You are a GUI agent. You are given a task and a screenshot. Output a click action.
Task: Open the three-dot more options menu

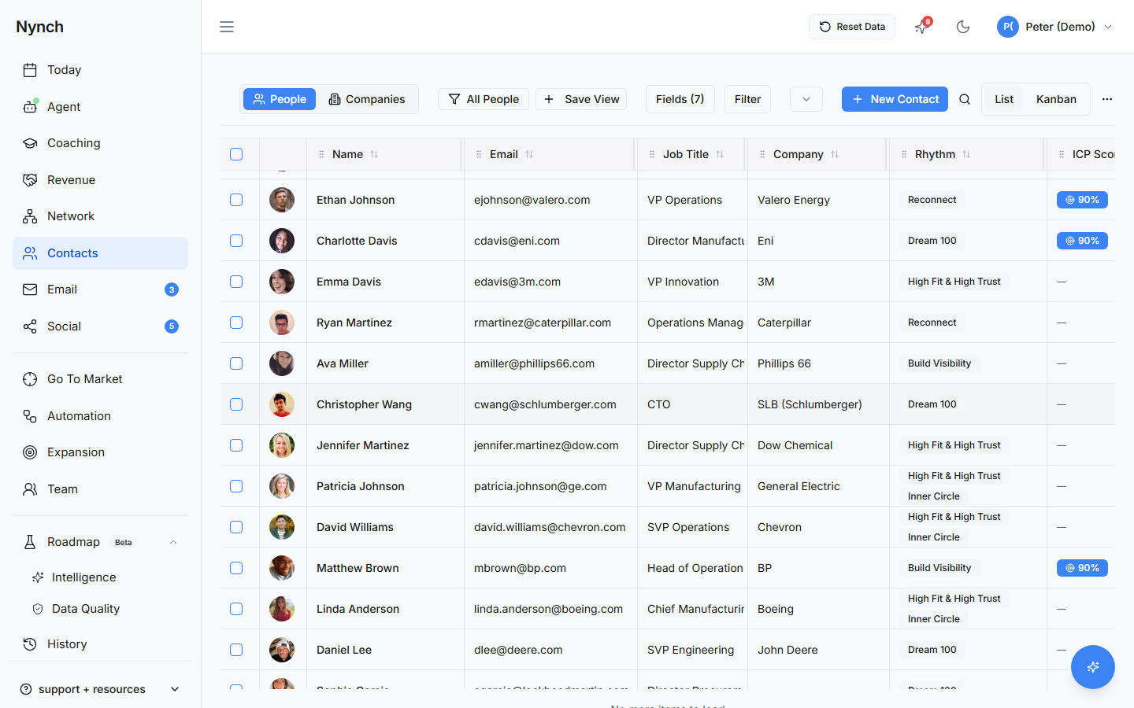(1107, 99)
